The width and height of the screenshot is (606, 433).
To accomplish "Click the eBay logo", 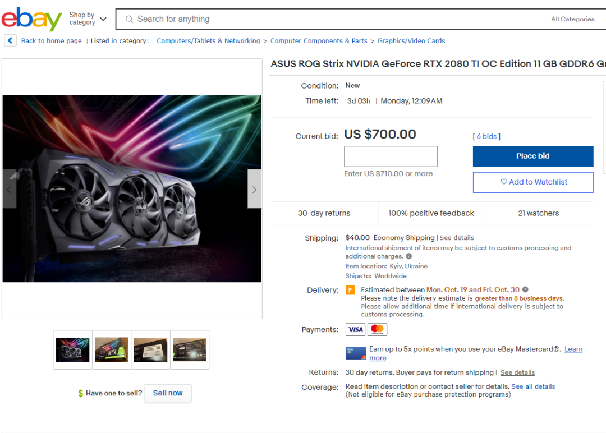I will point(31,20).
